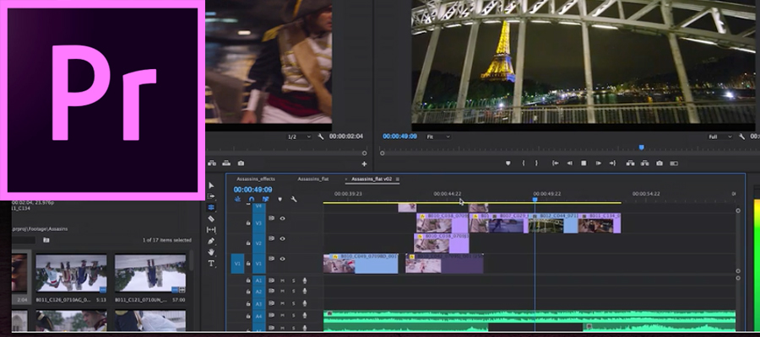Mute audio track A1
This screenshot has height=337, width=760.
[283, 281]
